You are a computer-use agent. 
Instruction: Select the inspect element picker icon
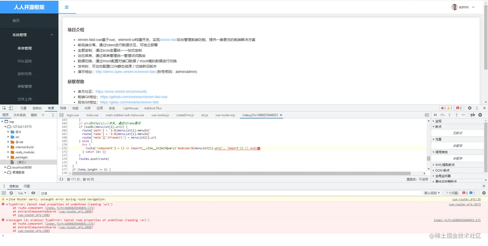coord(4,108)
